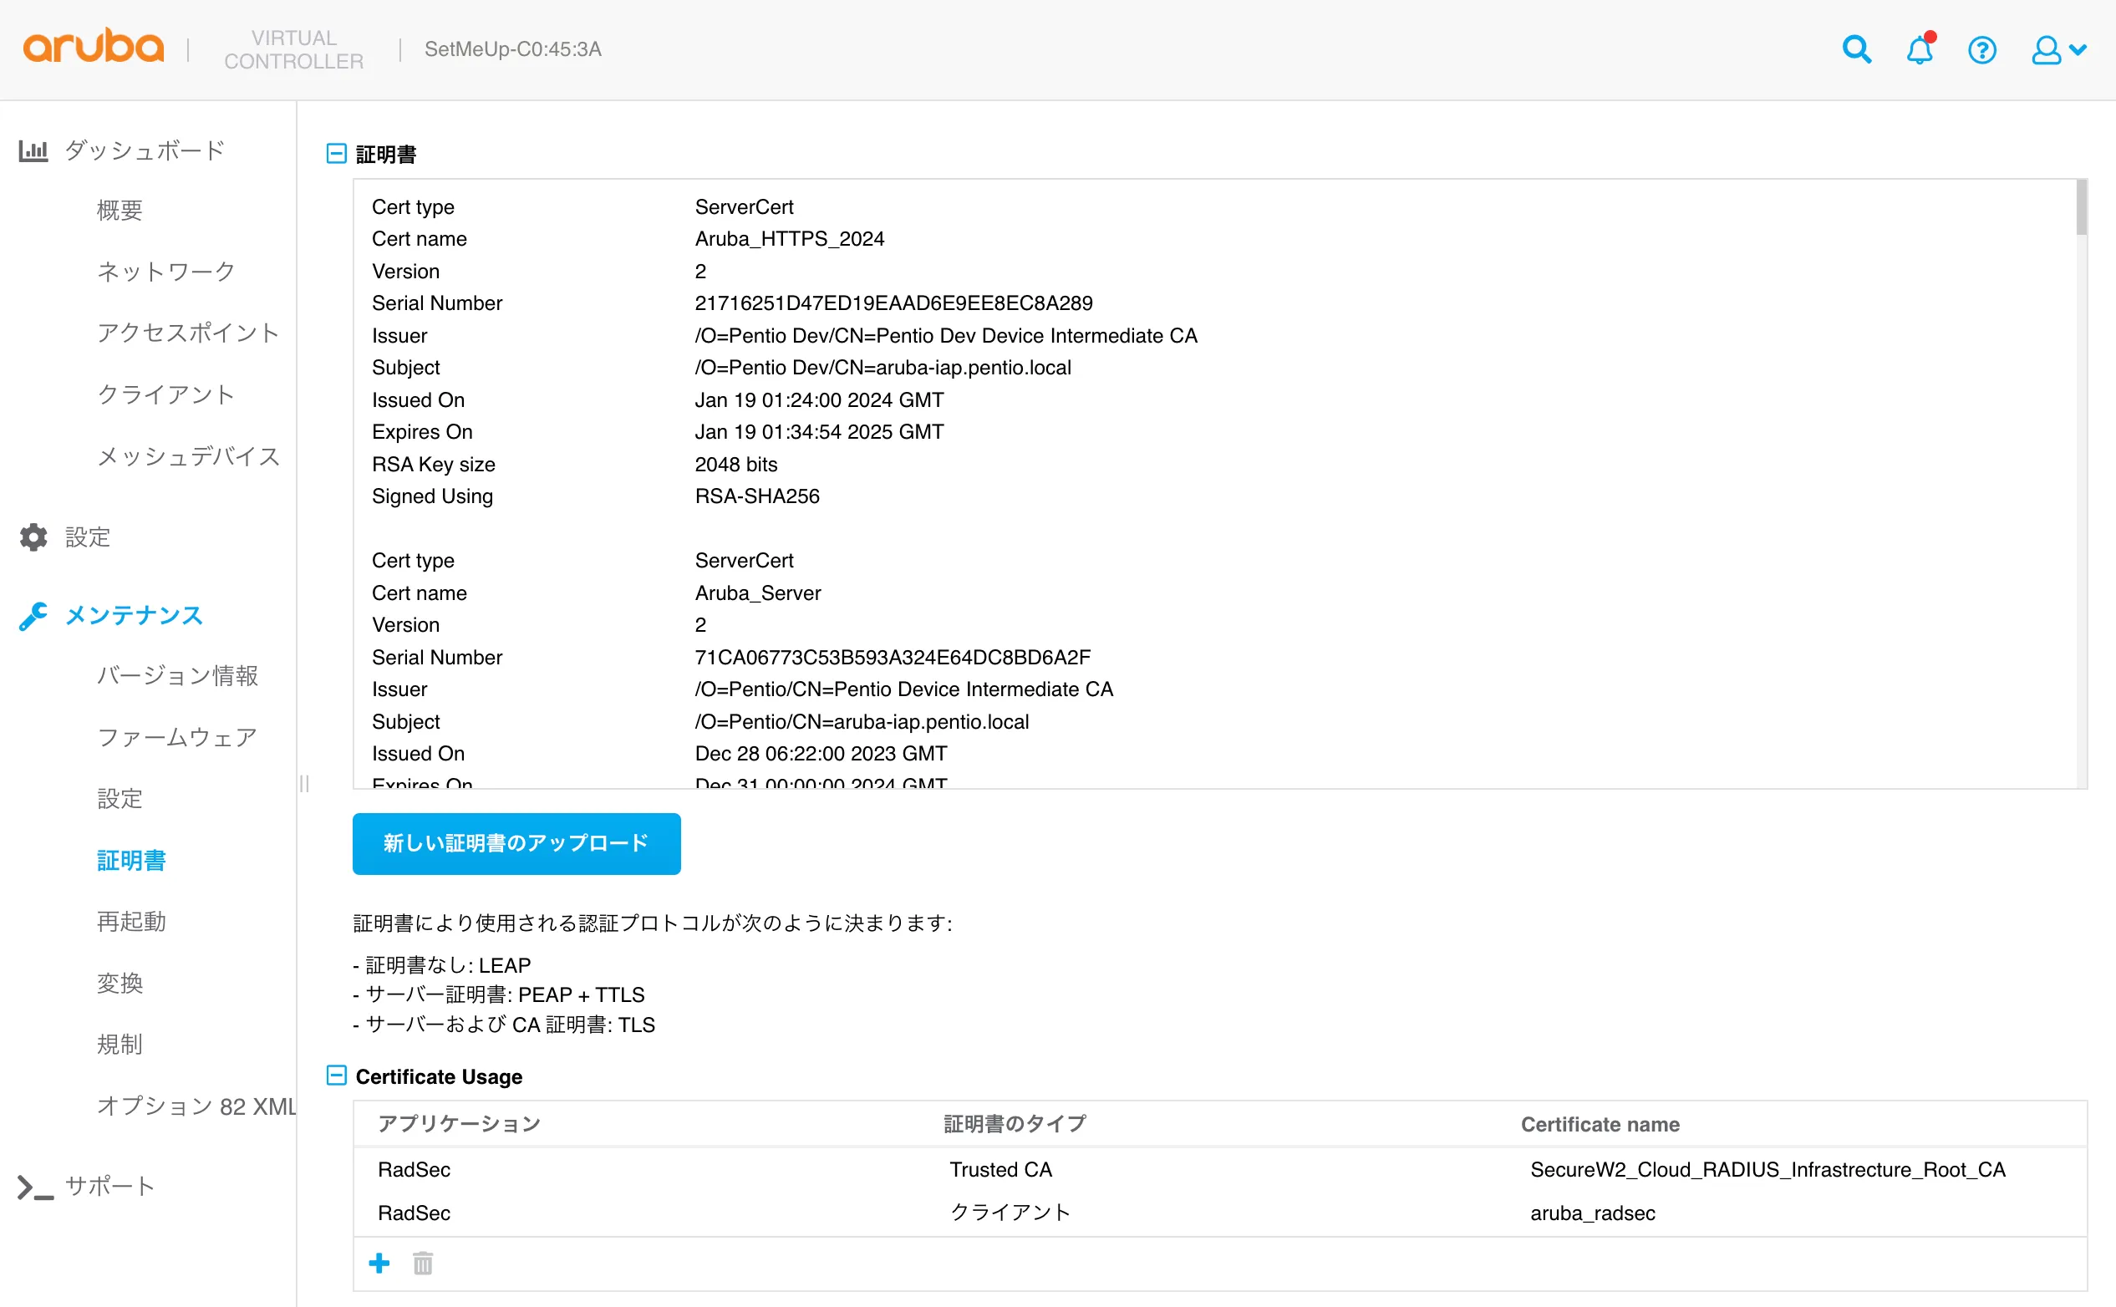This screenshot has height=1307, width=2116.
Task: Click the Settings gear icon in the sidebar
Action: pos(33,537)
